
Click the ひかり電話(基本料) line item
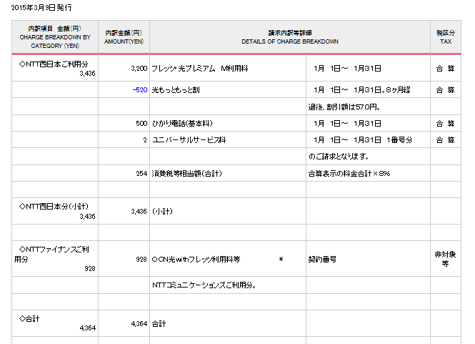click(x=182, y=124)
